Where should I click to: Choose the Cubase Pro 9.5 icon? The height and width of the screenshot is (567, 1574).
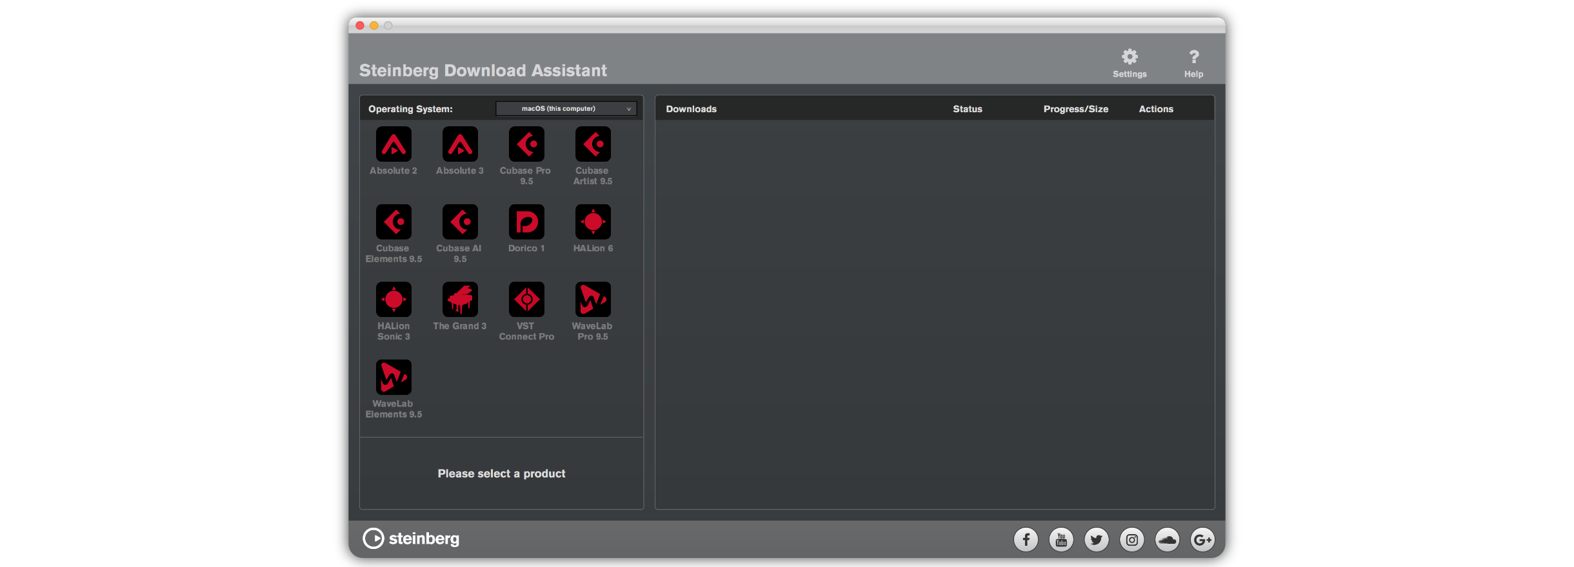click(x=526, y=144)
